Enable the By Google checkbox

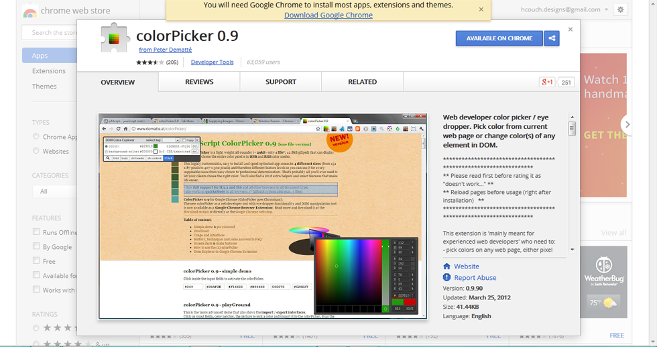tap(36, 246)
